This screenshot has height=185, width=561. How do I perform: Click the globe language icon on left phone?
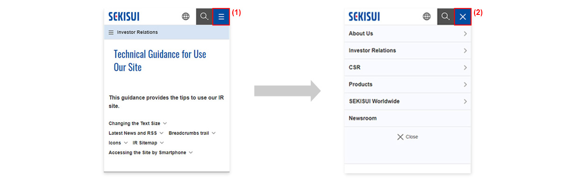pos(186,17)
